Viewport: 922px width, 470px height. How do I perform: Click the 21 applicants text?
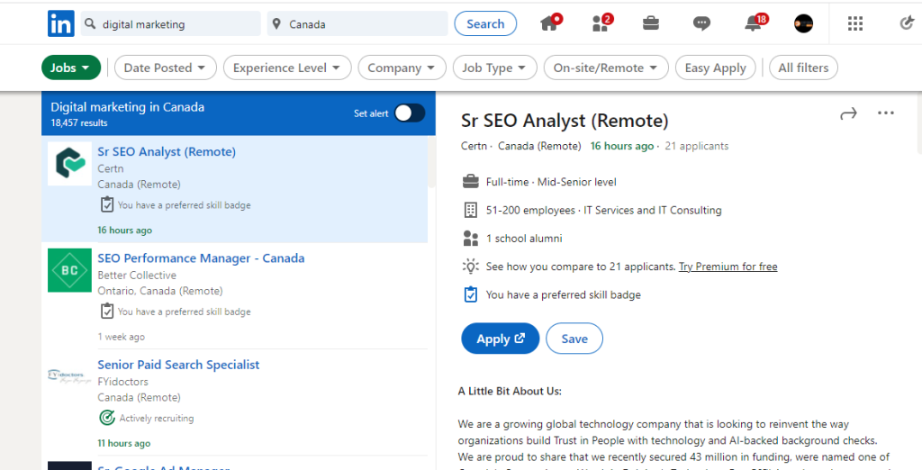697,146
